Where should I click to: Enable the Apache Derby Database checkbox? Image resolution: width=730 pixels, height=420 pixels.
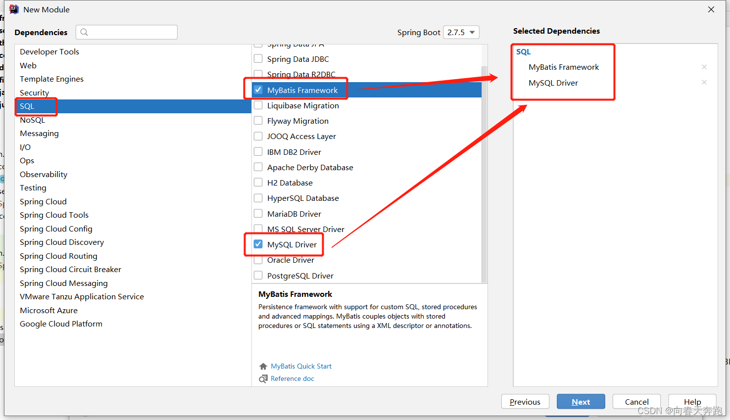(258, 167)
